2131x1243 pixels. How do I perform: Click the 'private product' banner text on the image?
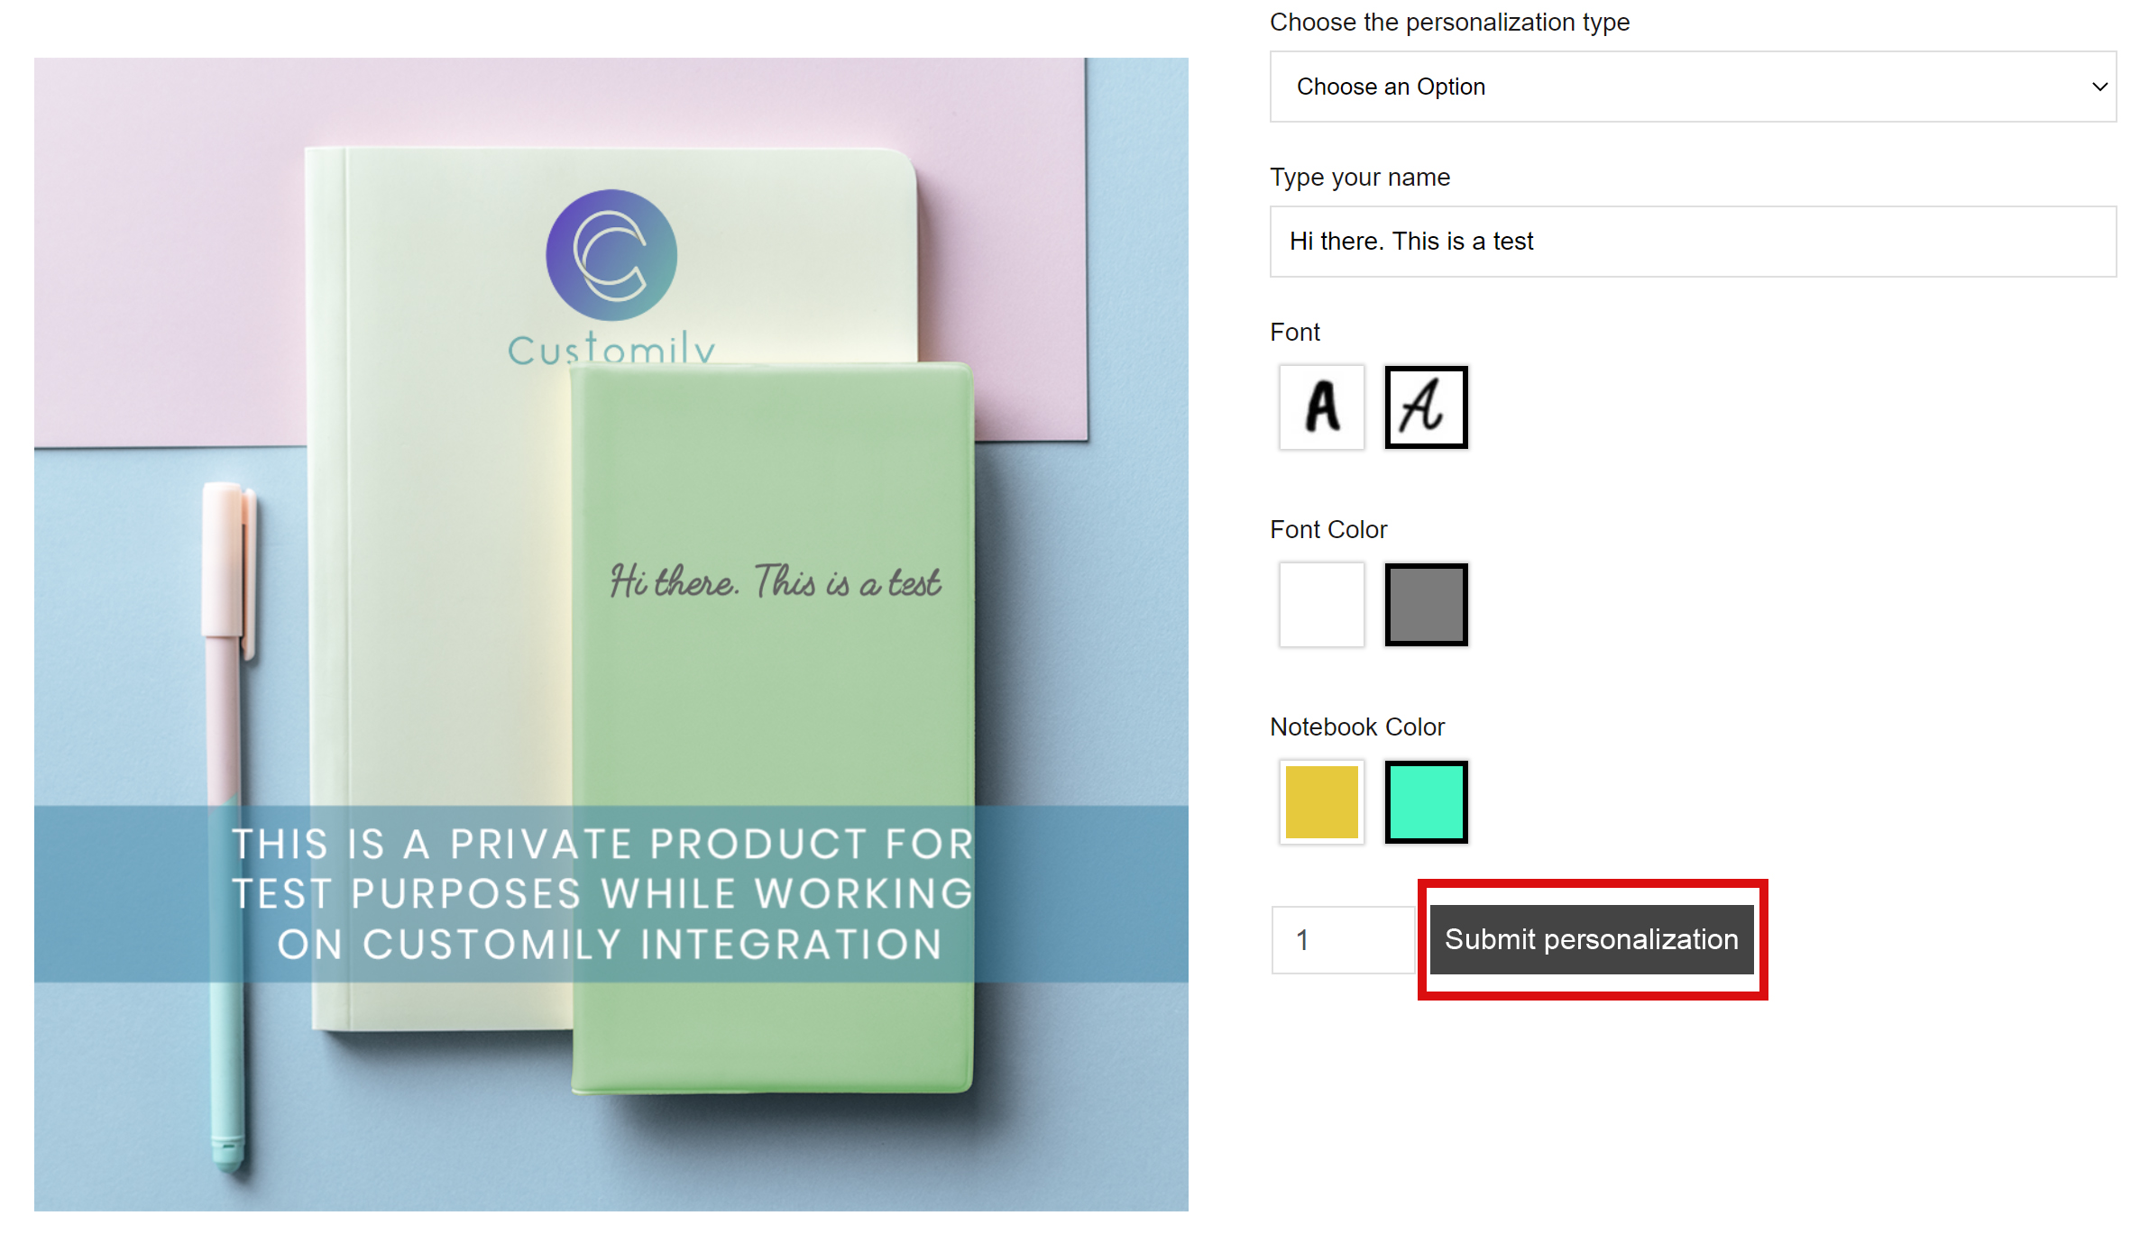604,894
